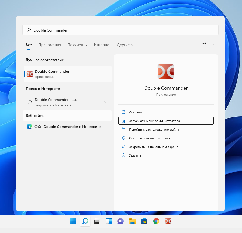The image size is (242, 233).
Task: Select the Интернет filter tab
Action: click(x=102, y=45)
